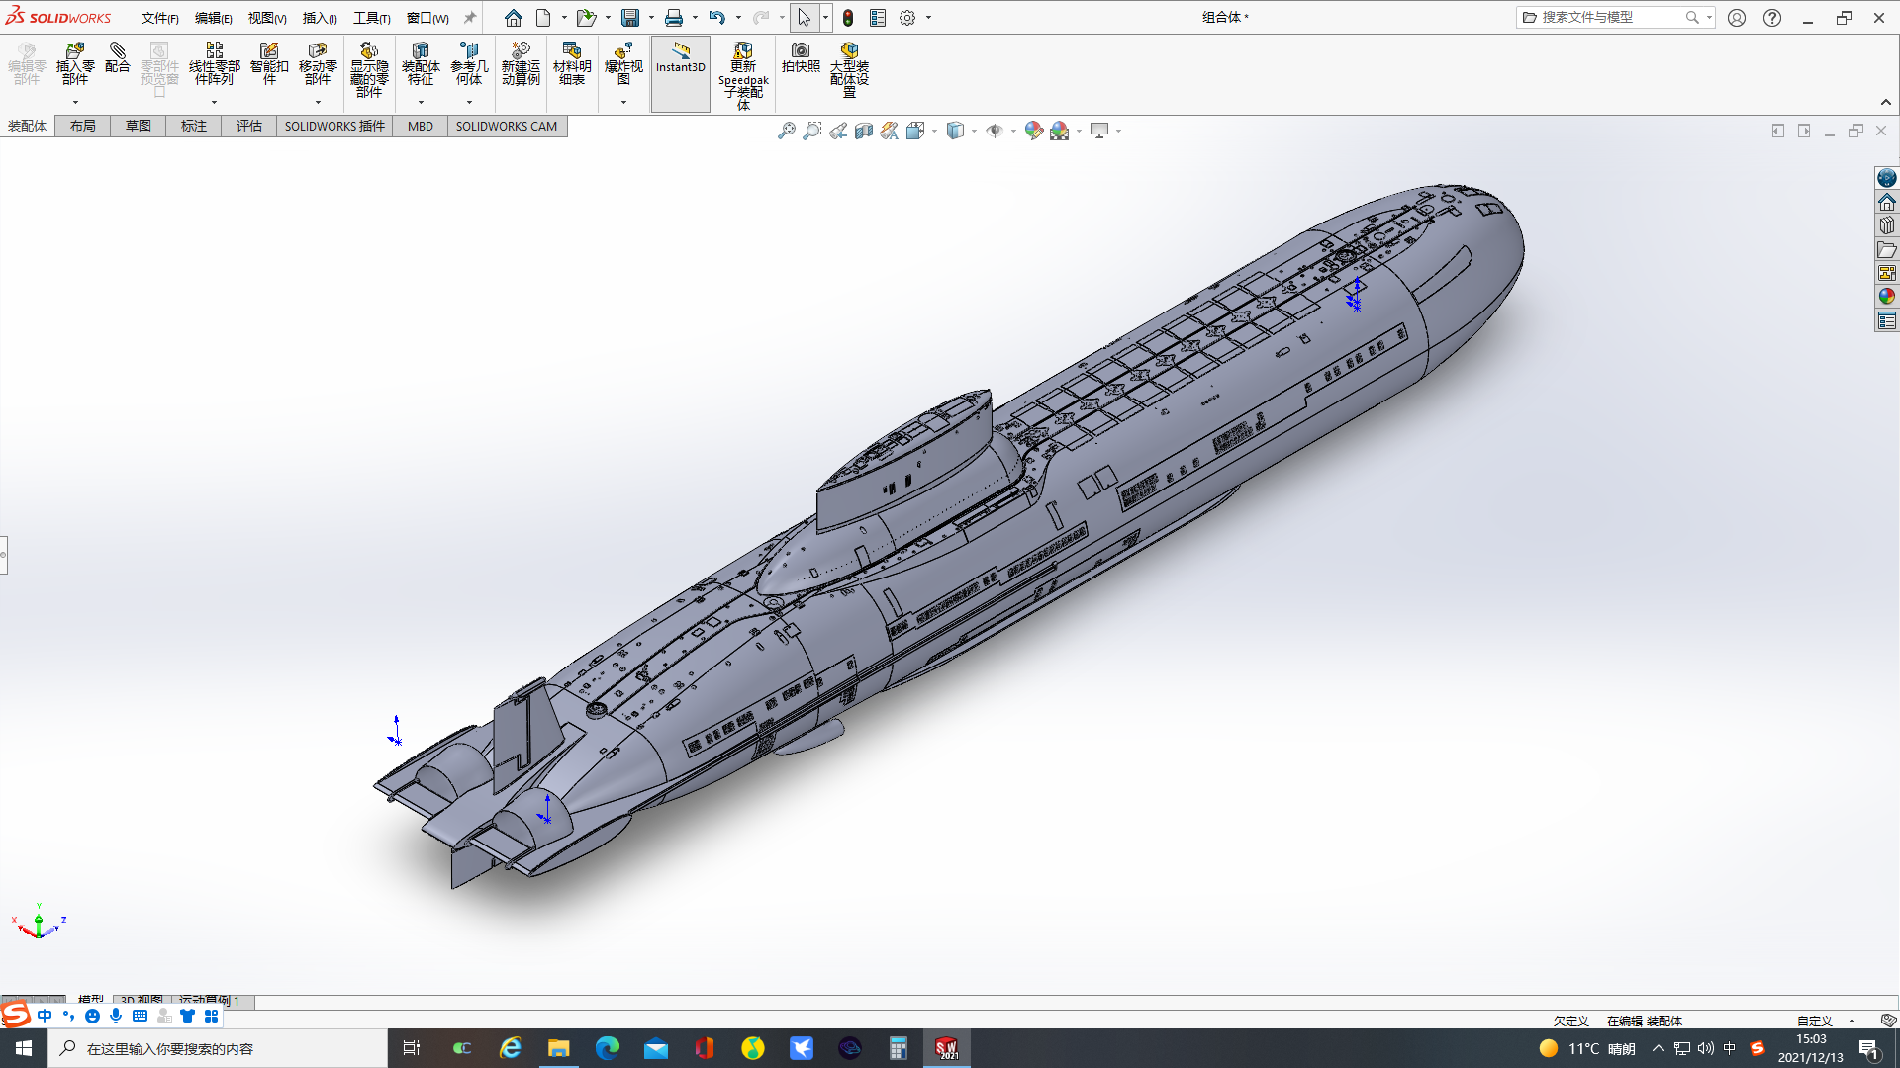Viewport: 1900px width, 1068px height.
Task: Toggle the Instant3D button
Action: click(x=680, y=63)
